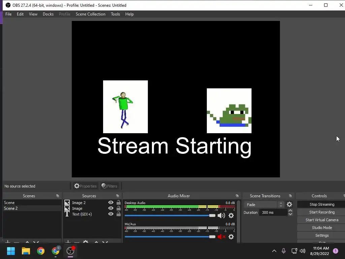Click the OBS Studio taskbar icon

[70, 251]
